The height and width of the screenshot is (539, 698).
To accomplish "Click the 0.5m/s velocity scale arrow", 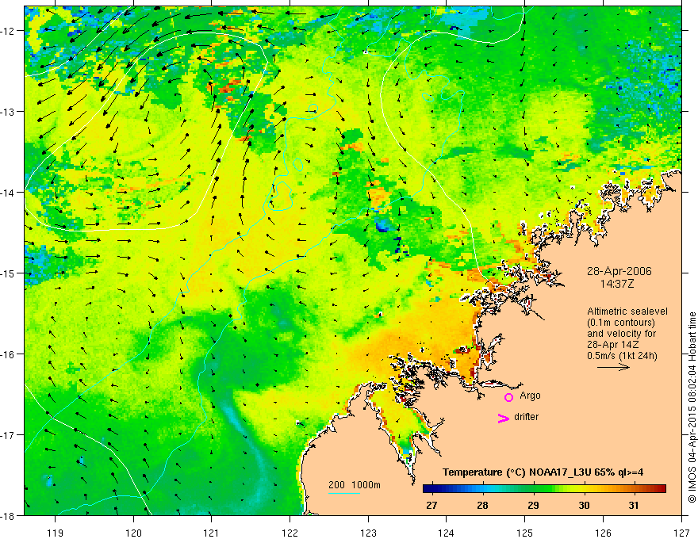I will (613, 367).
